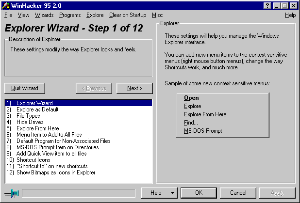Open the Misc menu
This screenshot has height=203, width=300.
pos(157,15)
